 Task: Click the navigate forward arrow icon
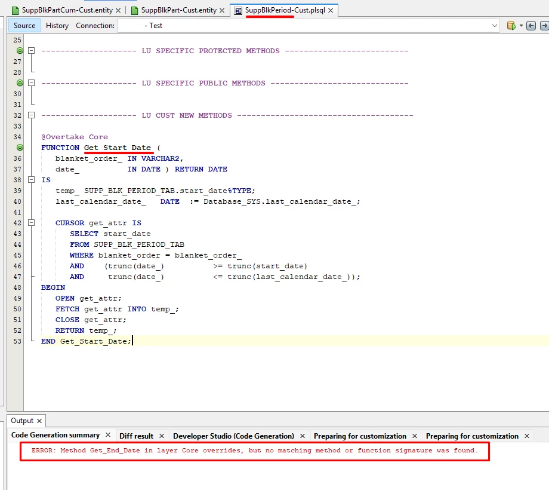[544, 26]
